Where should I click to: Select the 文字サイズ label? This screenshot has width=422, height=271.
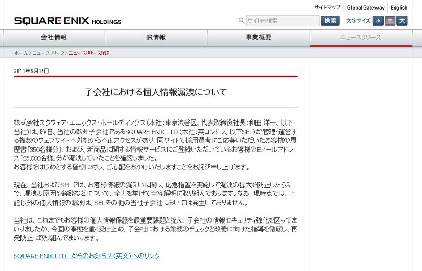pos(358,21)
